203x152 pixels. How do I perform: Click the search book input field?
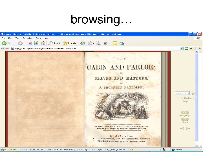[182, 93]
